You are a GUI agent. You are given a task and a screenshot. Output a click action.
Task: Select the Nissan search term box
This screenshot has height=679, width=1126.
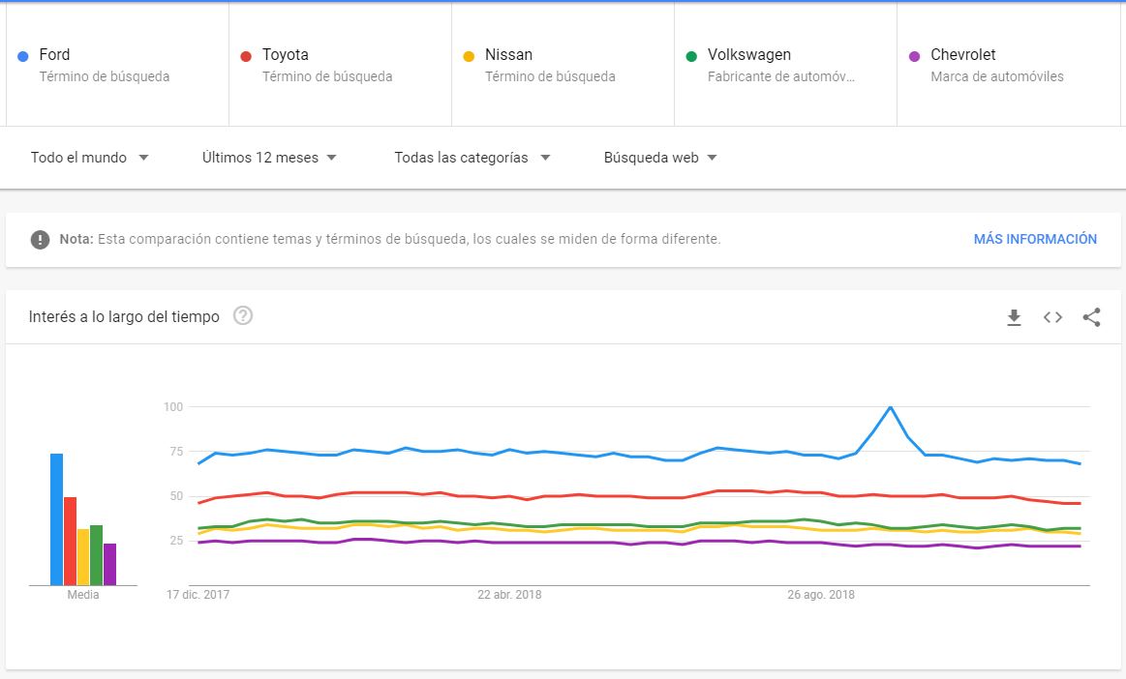562,65
